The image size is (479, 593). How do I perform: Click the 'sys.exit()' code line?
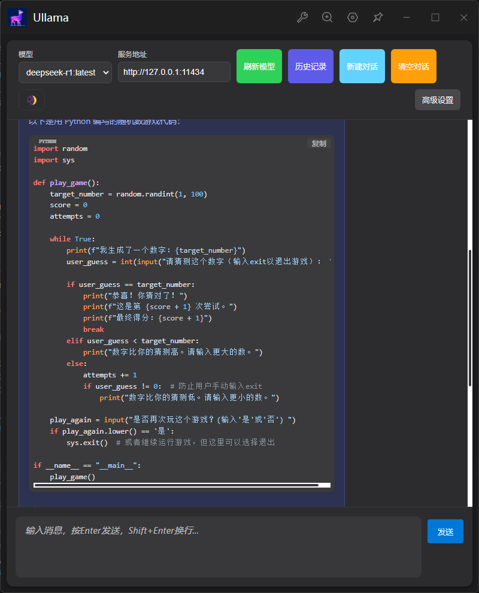[x=87, y=443]
